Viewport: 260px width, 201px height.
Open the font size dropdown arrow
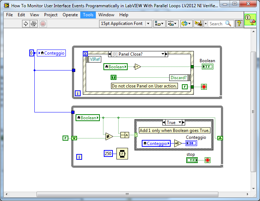[148, 24]
